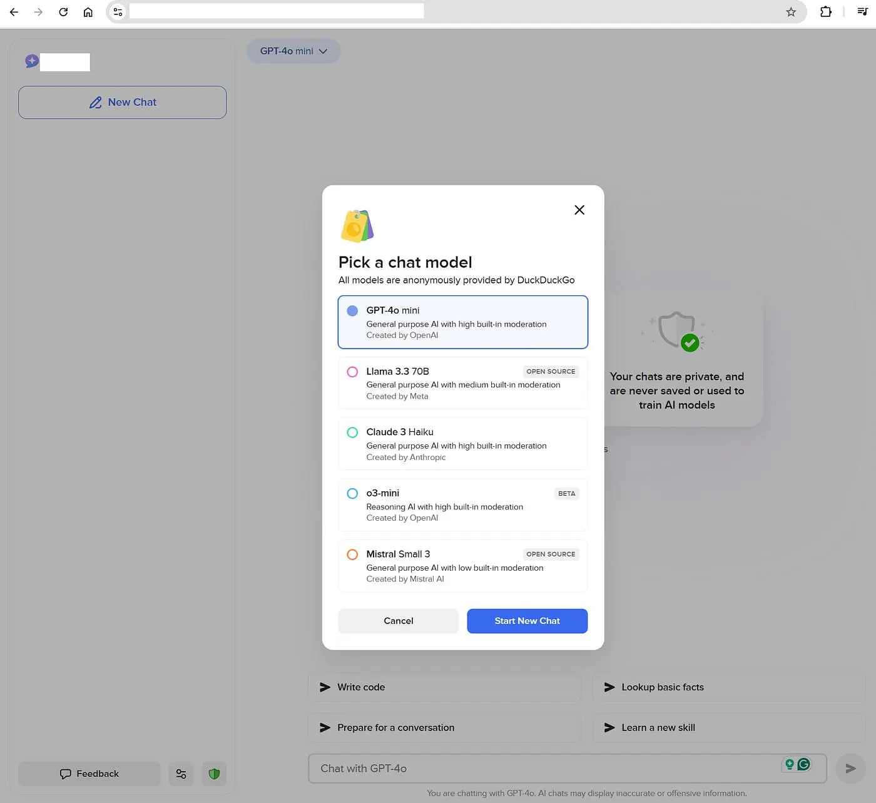The height and width of the screenshot is (803, 876).
Task: Open the Feedback button
Action: (x=89, y=774)
